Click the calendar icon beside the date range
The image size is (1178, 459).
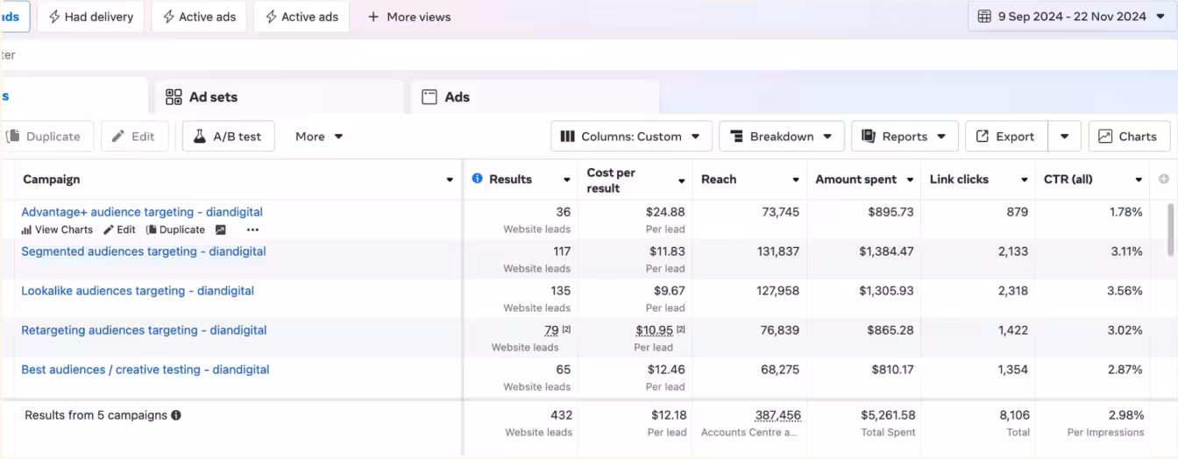[x=984, y=17]
